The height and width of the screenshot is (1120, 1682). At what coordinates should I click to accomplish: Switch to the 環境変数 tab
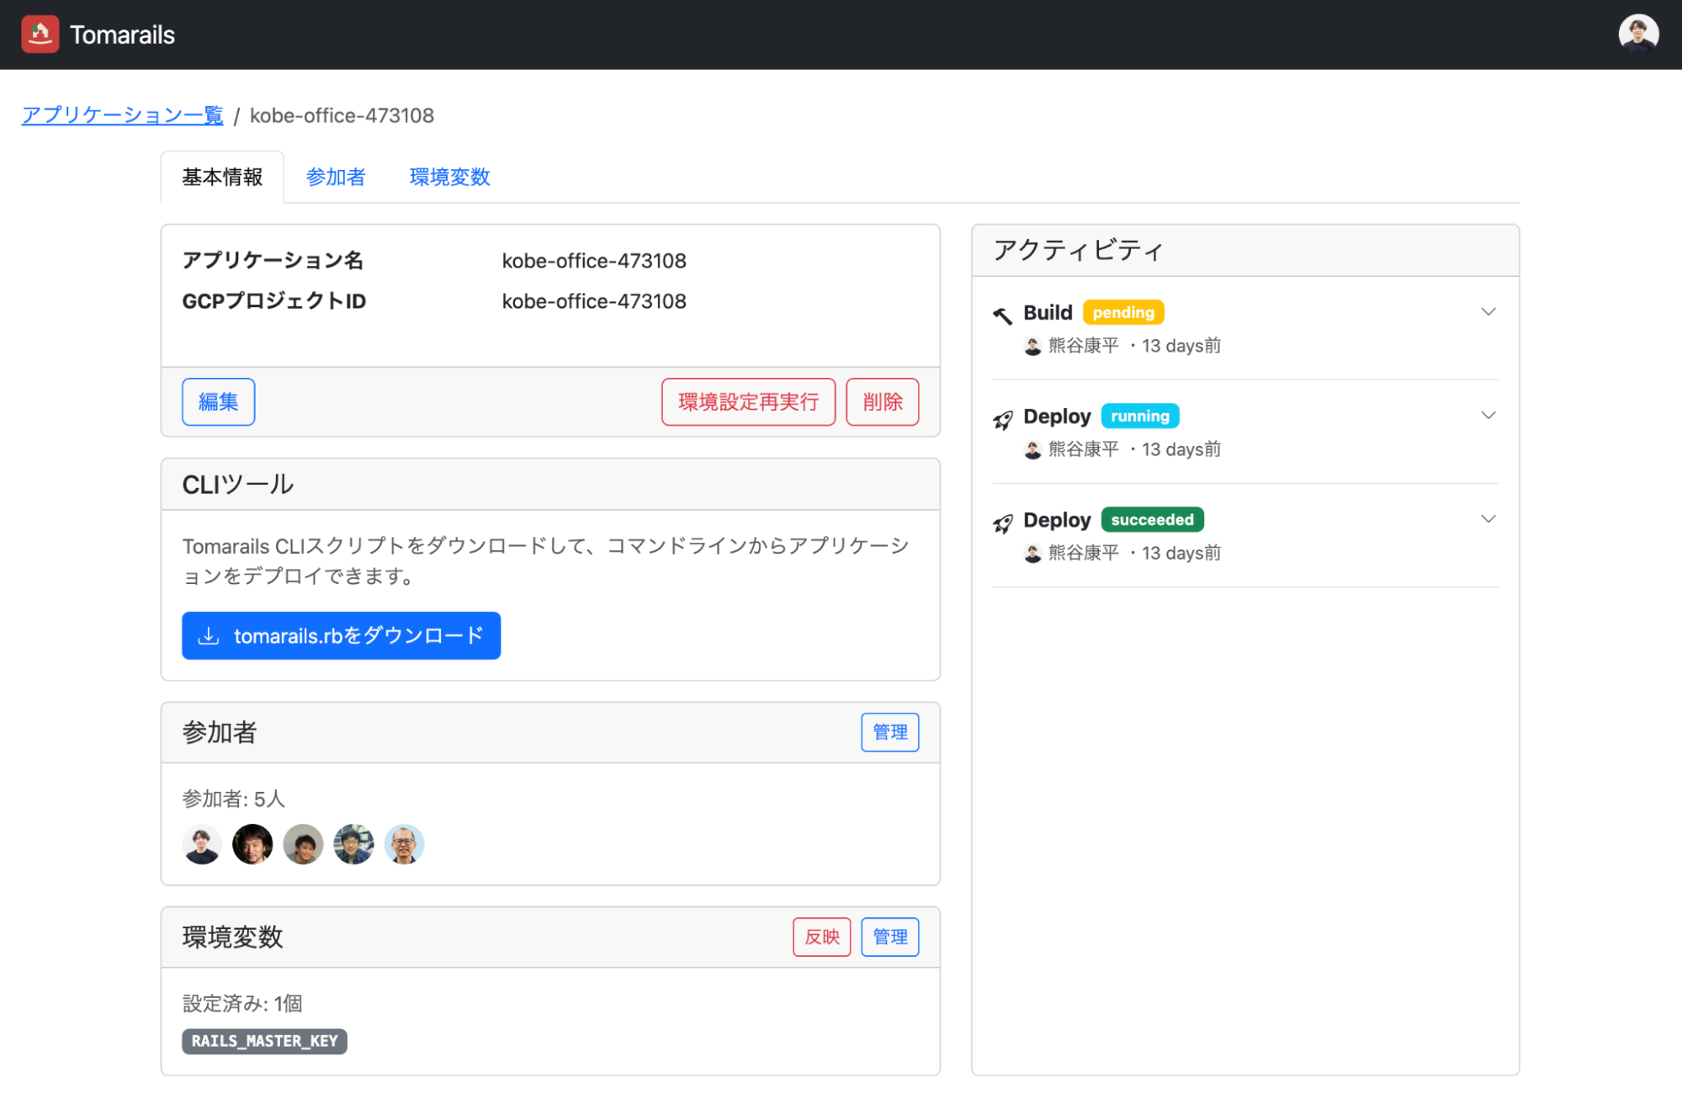(x=449, y=177)
